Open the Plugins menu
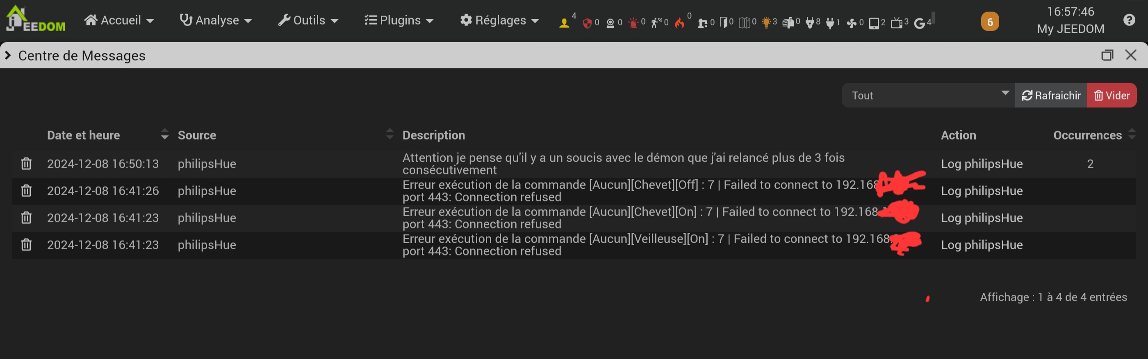 click(x=399, y=20)
